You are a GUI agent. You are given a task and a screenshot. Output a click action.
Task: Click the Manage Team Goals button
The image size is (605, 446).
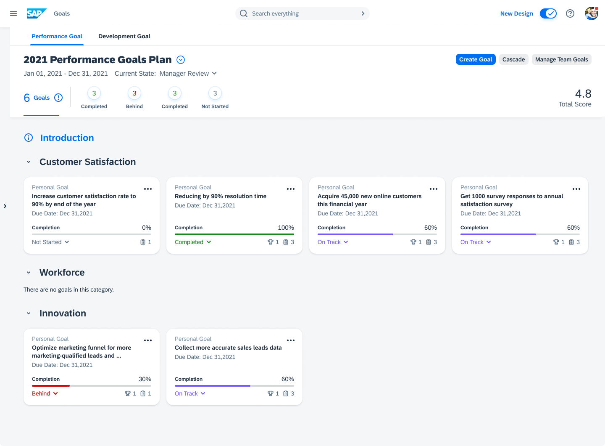561,59
